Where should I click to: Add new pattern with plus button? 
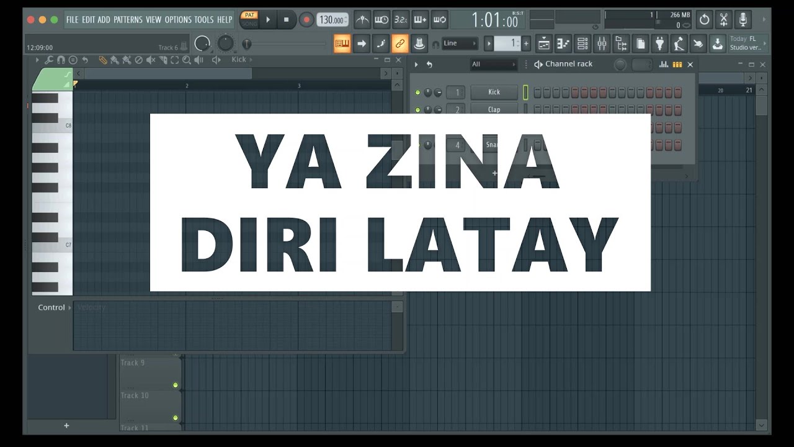526,43
